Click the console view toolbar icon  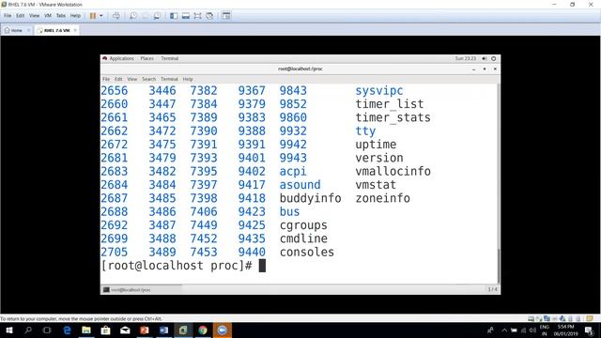[x=226, y=16]
